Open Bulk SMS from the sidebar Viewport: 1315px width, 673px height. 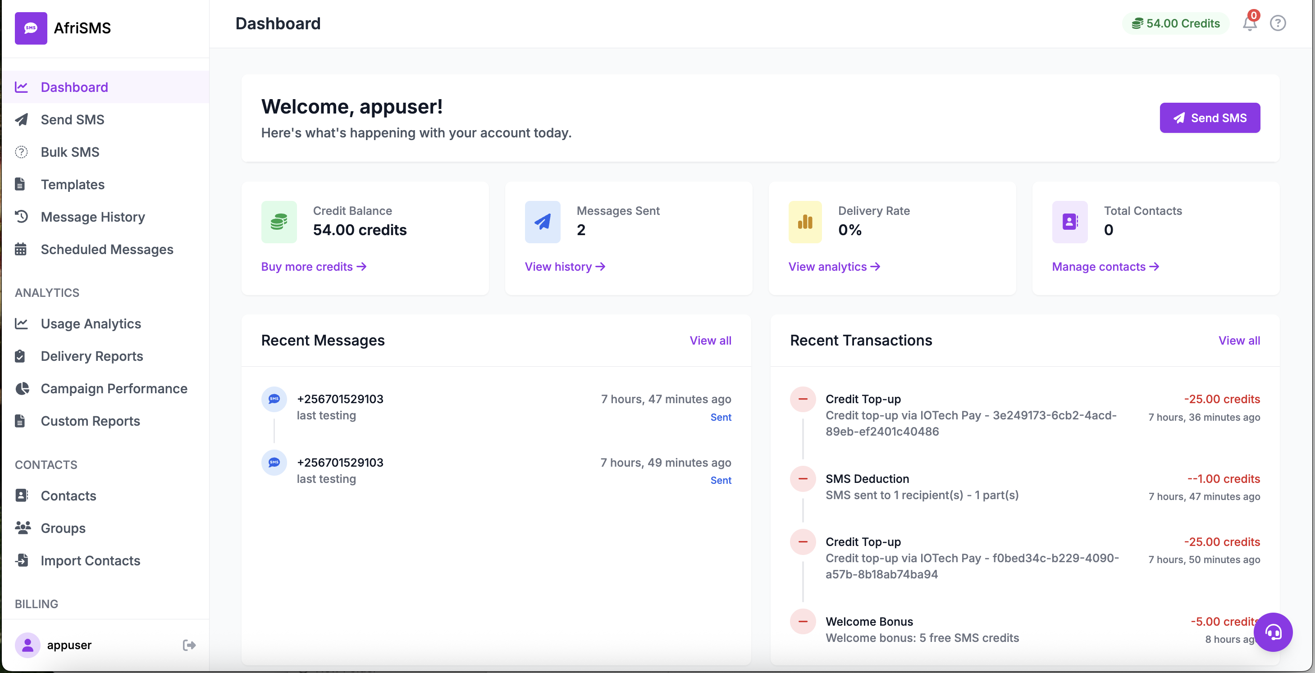click(x=70, y=151)
